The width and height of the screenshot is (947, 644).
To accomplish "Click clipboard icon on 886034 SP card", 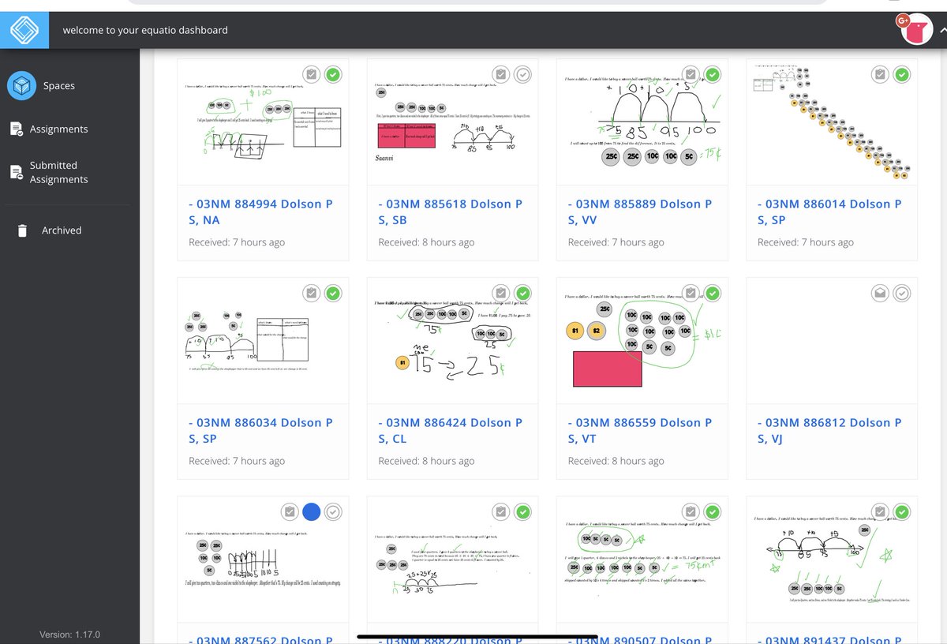I will [x=312, y=294].
